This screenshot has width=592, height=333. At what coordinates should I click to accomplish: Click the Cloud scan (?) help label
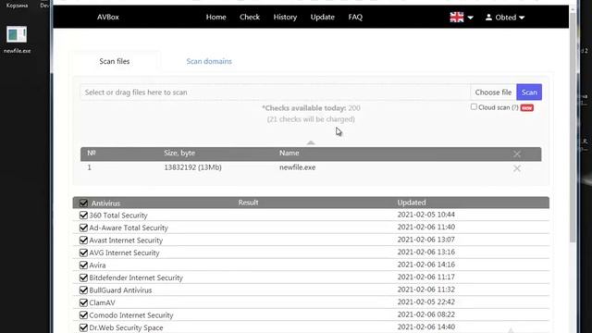point(498,107)
